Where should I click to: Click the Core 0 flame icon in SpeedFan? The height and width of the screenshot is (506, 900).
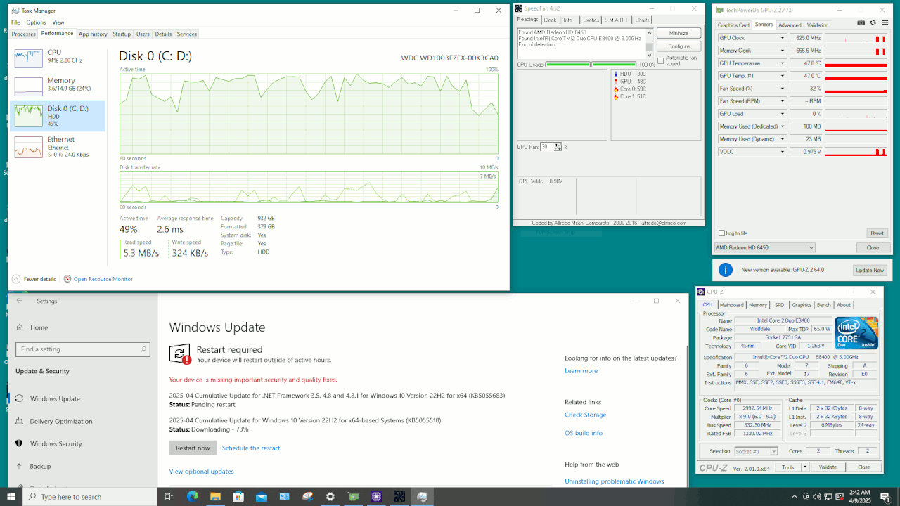(x=615, y=89)
